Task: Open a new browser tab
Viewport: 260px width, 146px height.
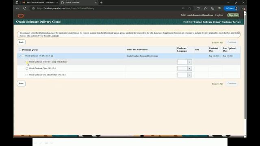Action: point(101,3)
